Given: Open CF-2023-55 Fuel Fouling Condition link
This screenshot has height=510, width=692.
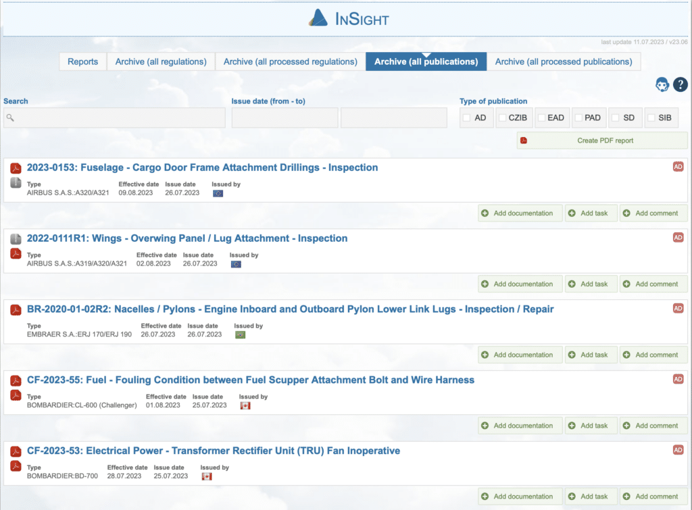Looking at the screenshot, I should (x=251, y=380).
